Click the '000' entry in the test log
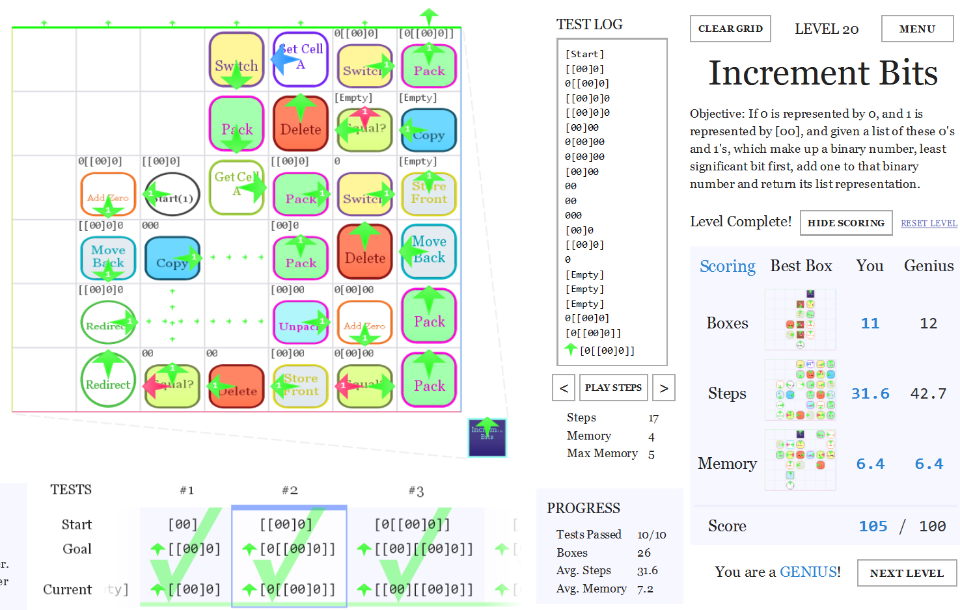 coord(573,215)
